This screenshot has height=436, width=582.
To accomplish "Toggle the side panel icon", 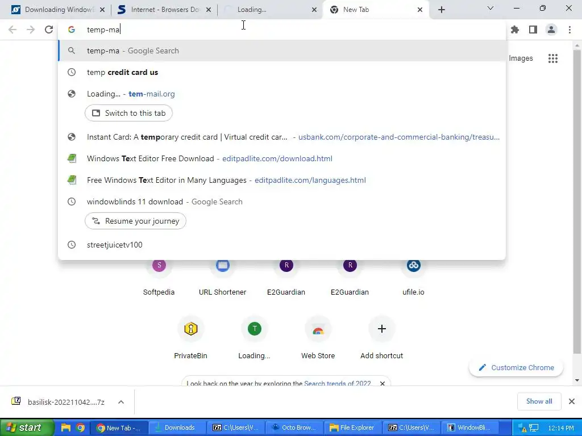I will tap(533, 30).
